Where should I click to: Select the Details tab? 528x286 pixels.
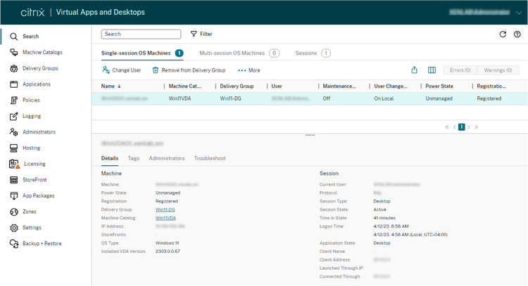coord(110,158)
